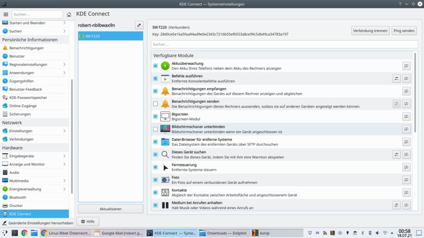Open the volume control in system tray

pos(377,233)
